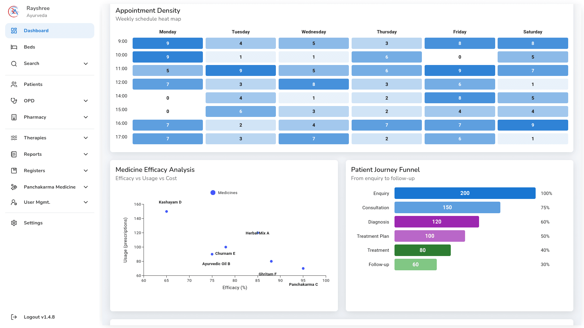Open the OPD stethoscope icon
Screen dimensions: 584x328
14,101
